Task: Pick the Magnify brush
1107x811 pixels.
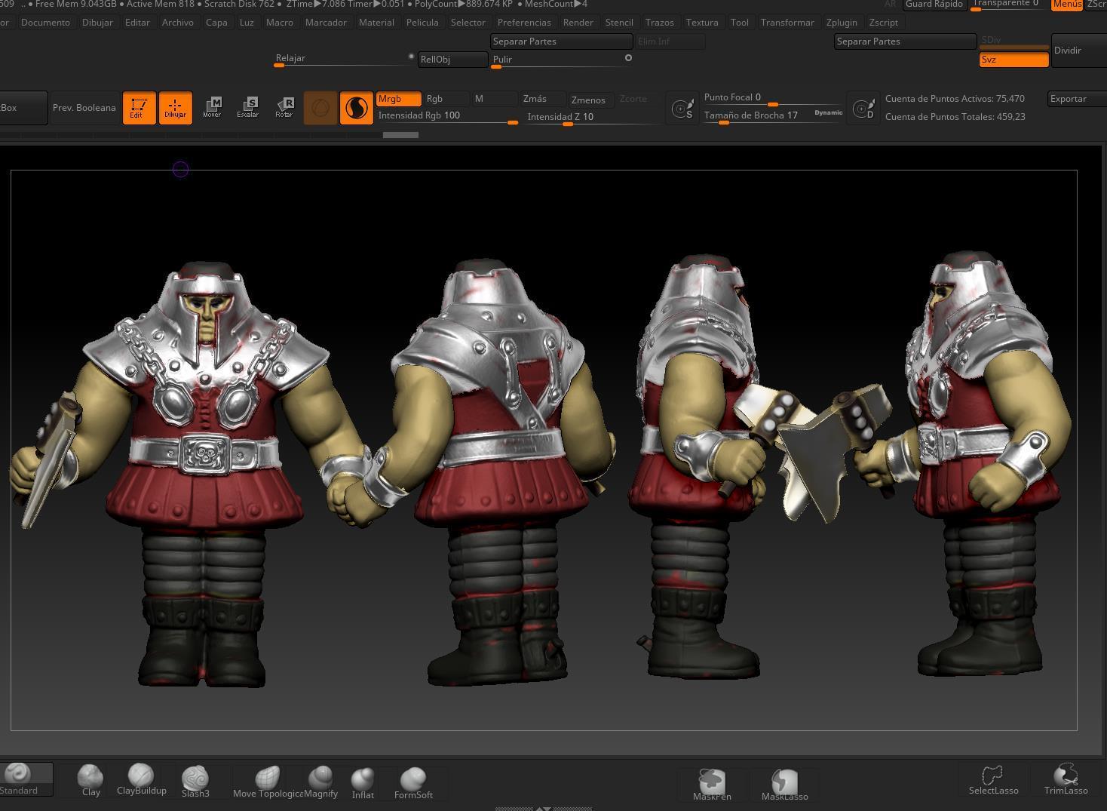Action: click(x=321, y=778)
